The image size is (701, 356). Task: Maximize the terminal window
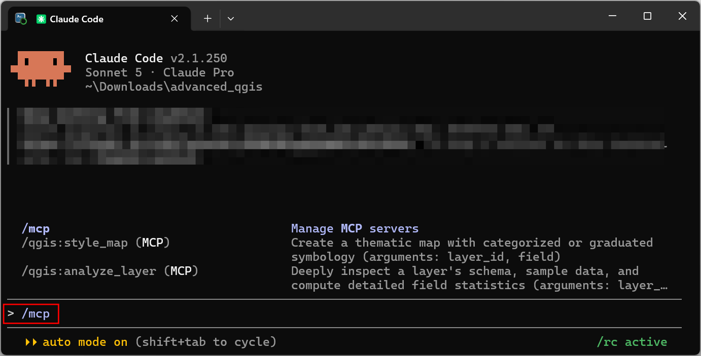click(647, 16)
